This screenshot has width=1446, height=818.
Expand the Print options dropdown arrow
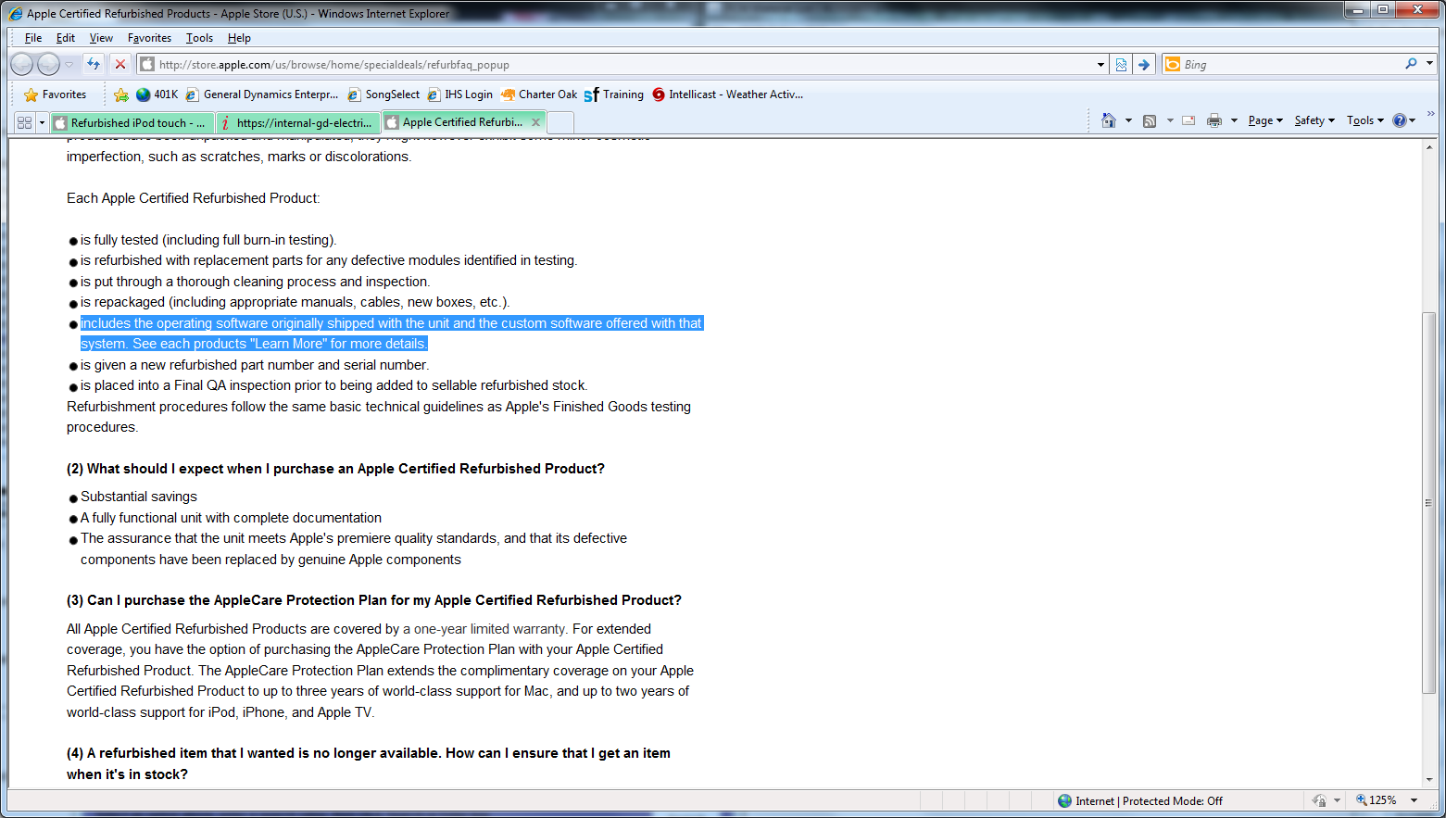[x=1234, y=120]
